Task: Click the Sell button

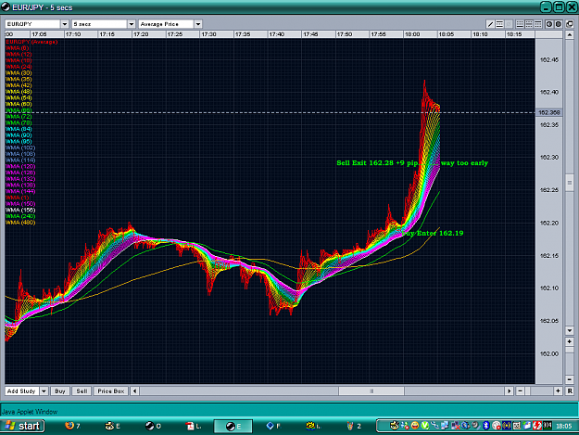Action: pos(82,390)
